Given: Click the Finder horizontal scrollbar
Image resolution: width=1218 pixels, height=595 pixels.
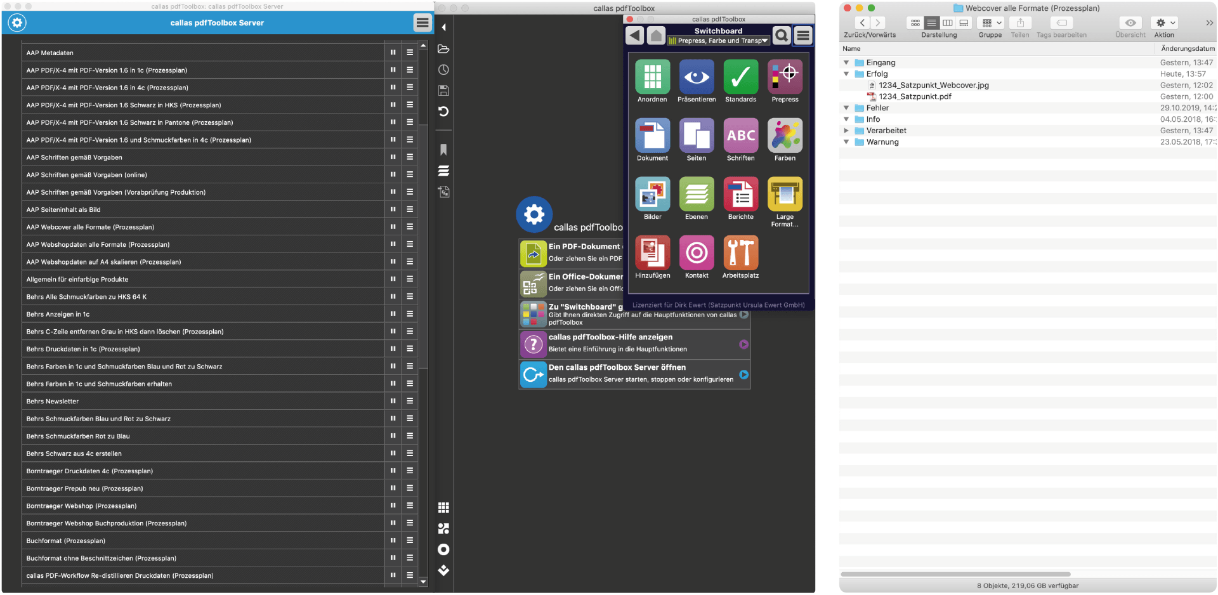Looking at the screenshot, I should pyautogui.click(x=955, y=574).
